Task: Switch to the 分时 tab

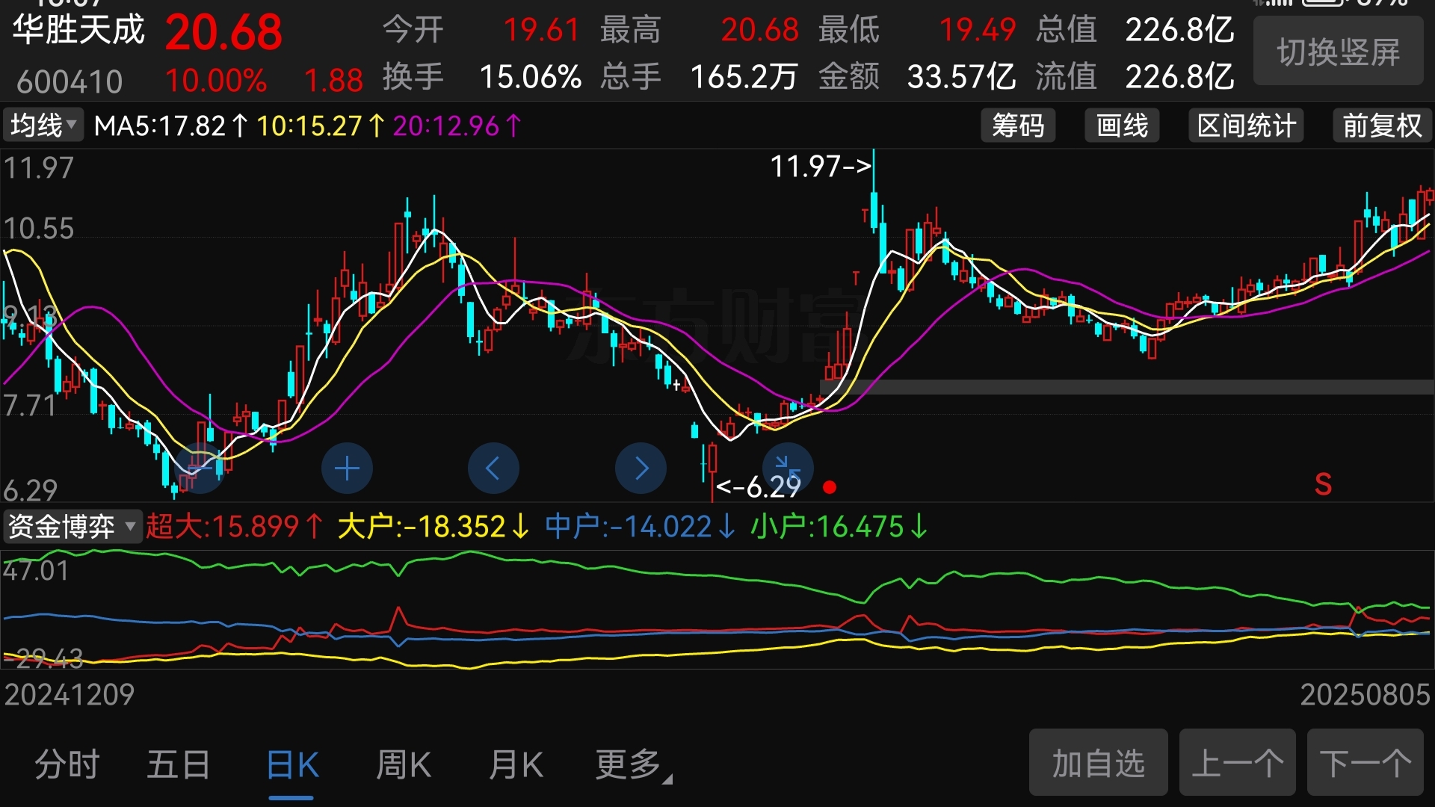Action: coord(67,764)
